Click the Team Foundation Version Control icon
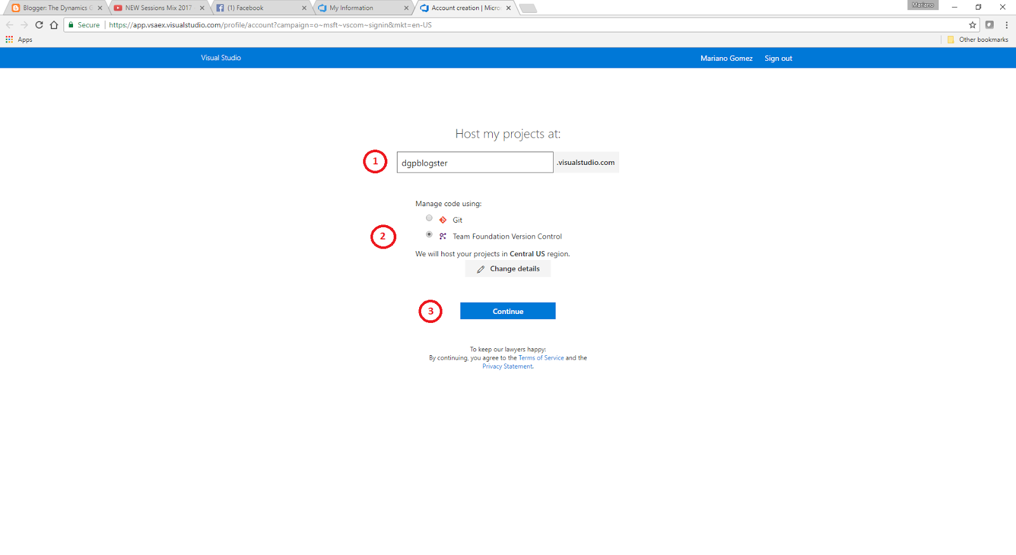Image resolution: width=1016 pixels, height=555 pixels. click(443, 236)
